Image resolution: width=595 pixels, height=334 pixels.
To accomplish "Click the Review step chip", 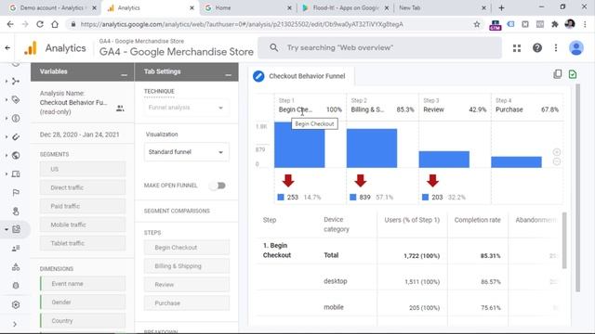I will coord(186,285).
